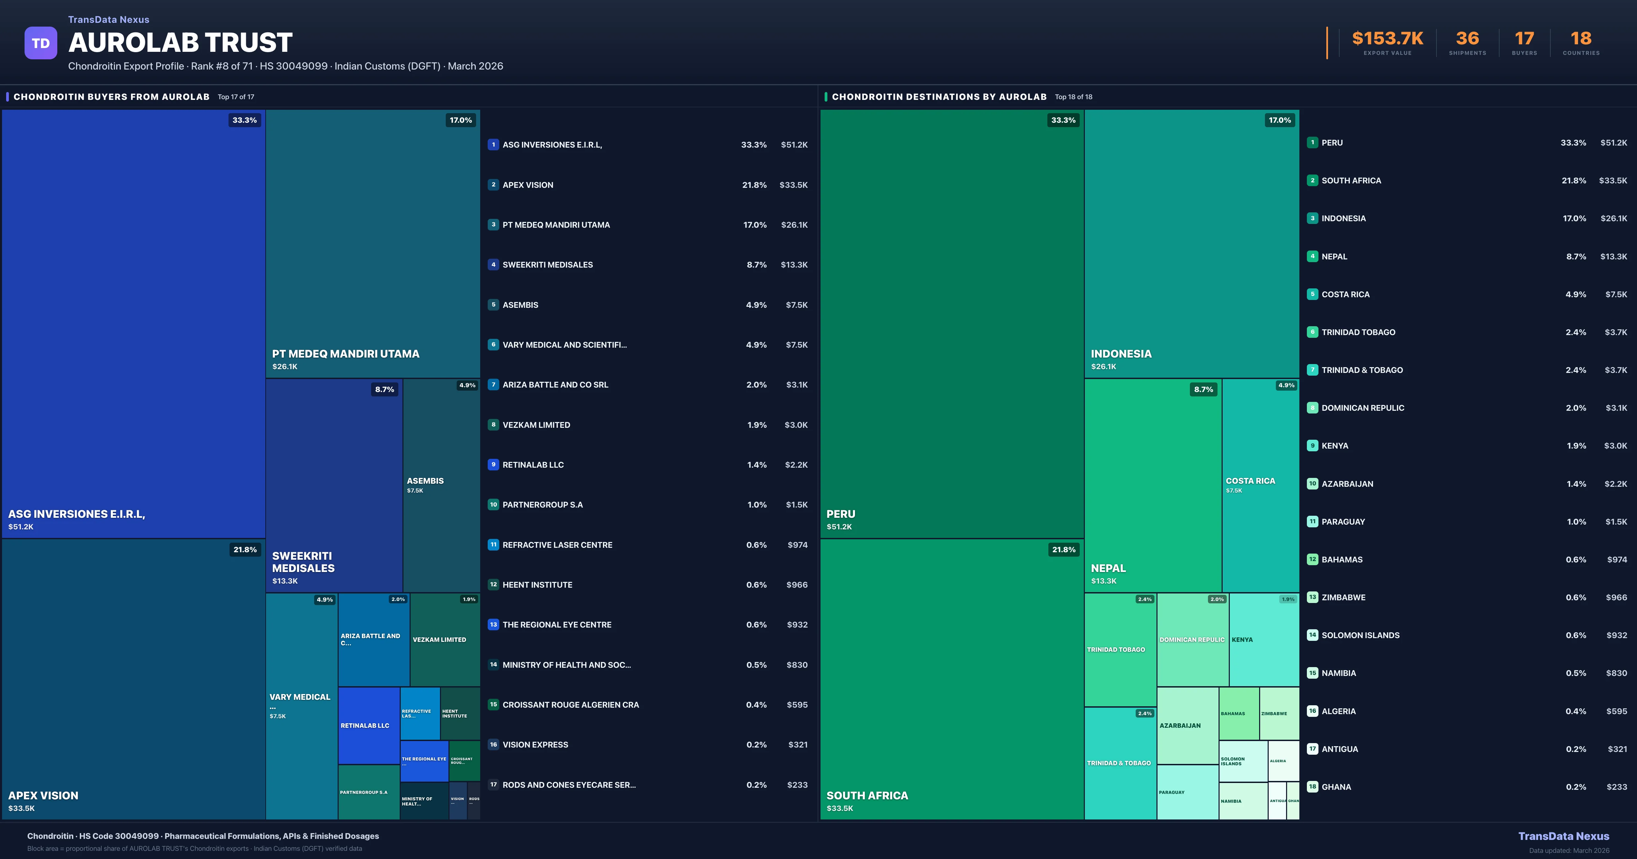Click the RETINALAB LLC treemap tile
Image resolution: width=1637 pixels, height=859 pixels.
click(369, 726)
